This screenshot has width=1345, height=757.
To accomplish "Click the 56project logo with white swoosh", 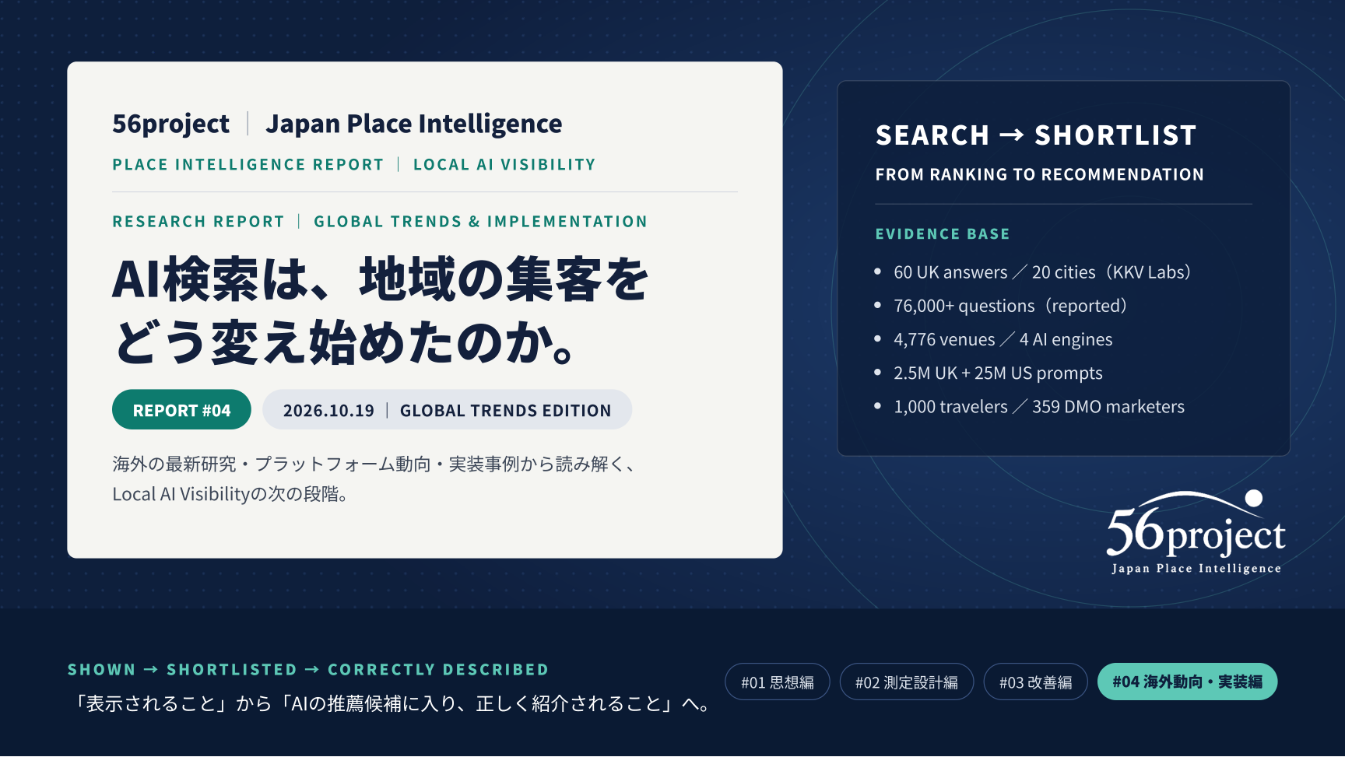I will [x=1196, y=532].
